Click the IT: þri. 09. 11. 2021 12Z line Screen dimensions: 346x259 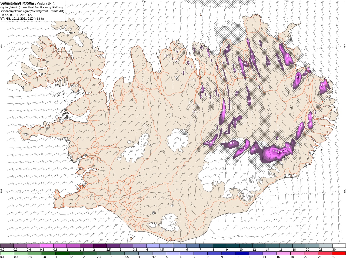pyautogui.click(x=16, y=15)
